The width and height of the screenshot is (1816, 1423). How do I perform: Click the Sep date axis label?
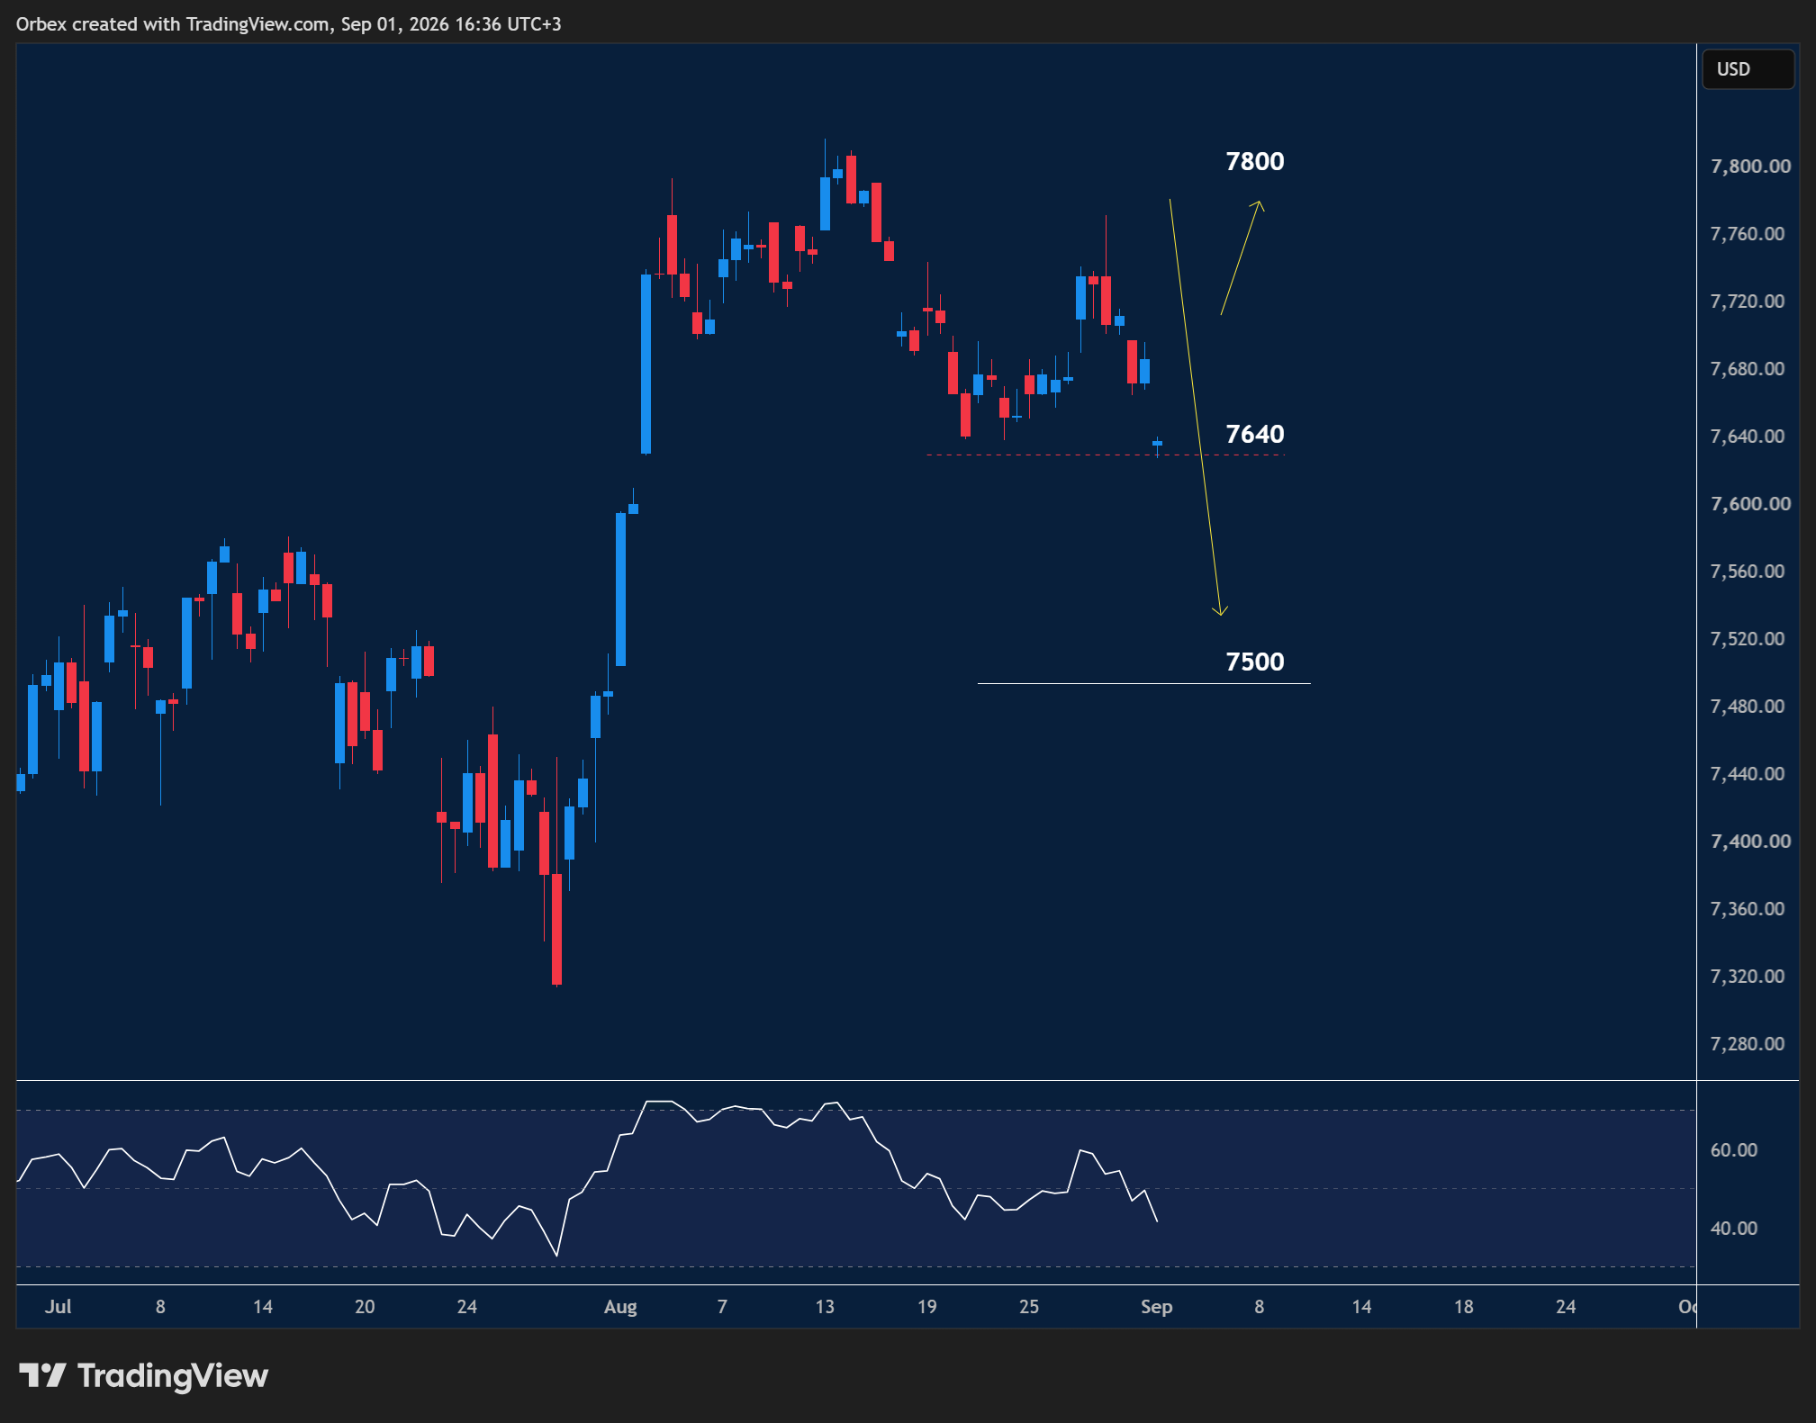(1156, 1307)
